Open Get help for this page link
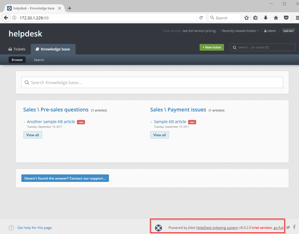The width and height of the screenshot is (299, 234). click(x=34, y=228)
